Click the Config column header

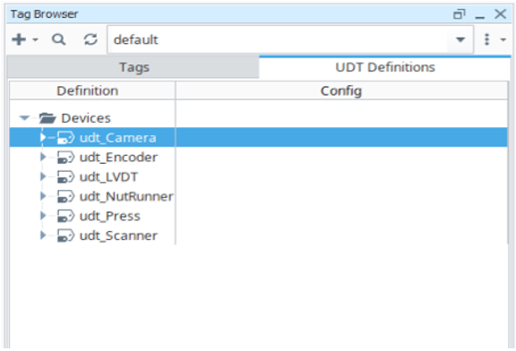[x=341, y=90]
